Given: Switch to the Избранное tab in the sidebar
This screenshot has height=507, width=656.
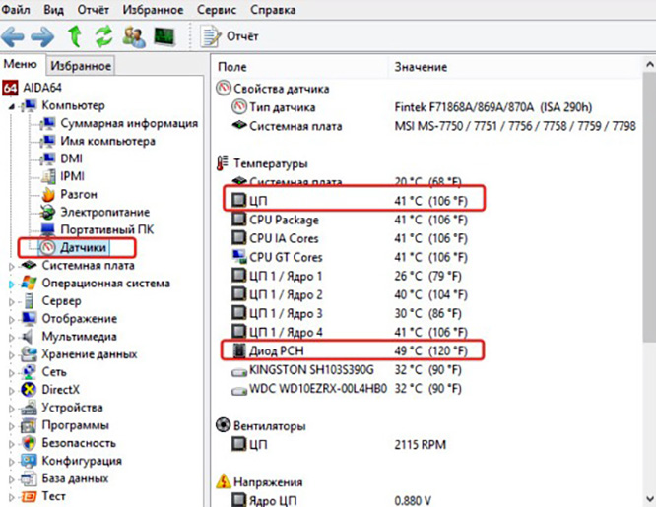Looking at the screenshot, I should 81,66.
